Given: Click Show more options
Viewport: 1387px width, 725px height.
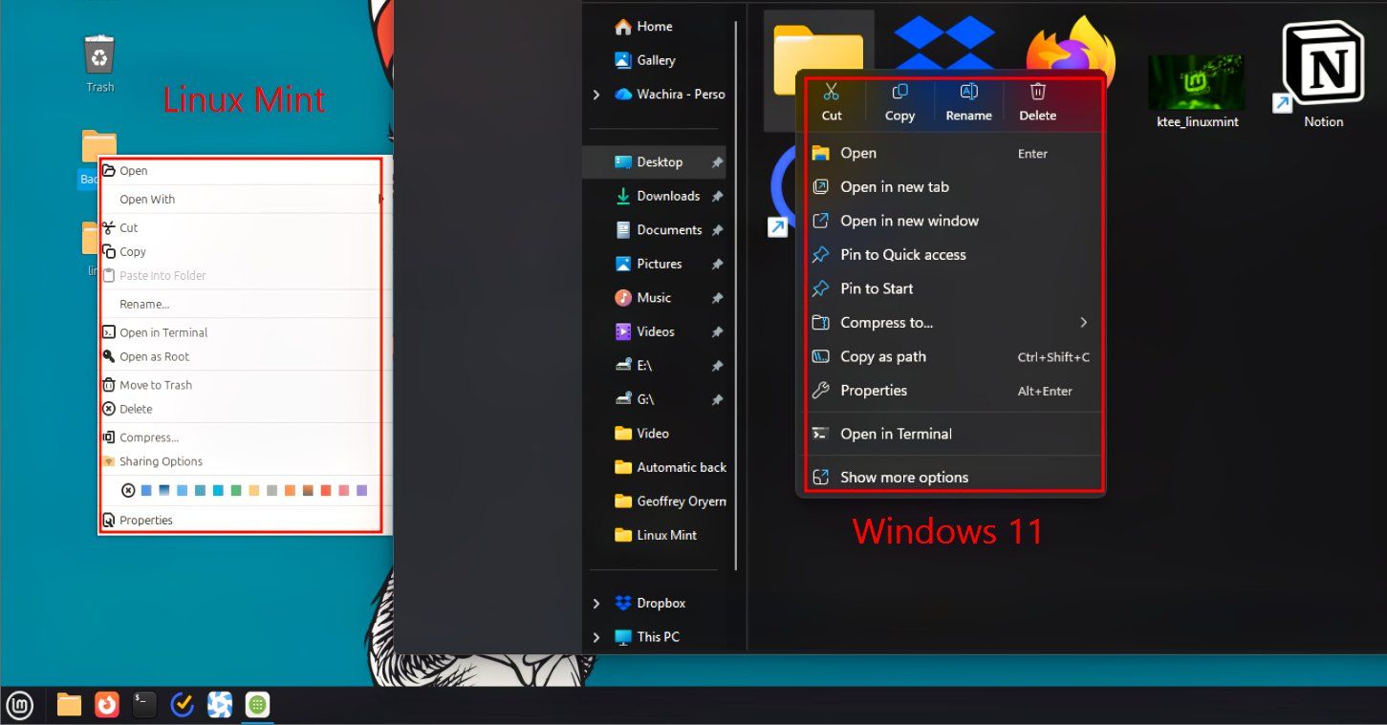Looking at the screenshot, I should click(904, 477).
